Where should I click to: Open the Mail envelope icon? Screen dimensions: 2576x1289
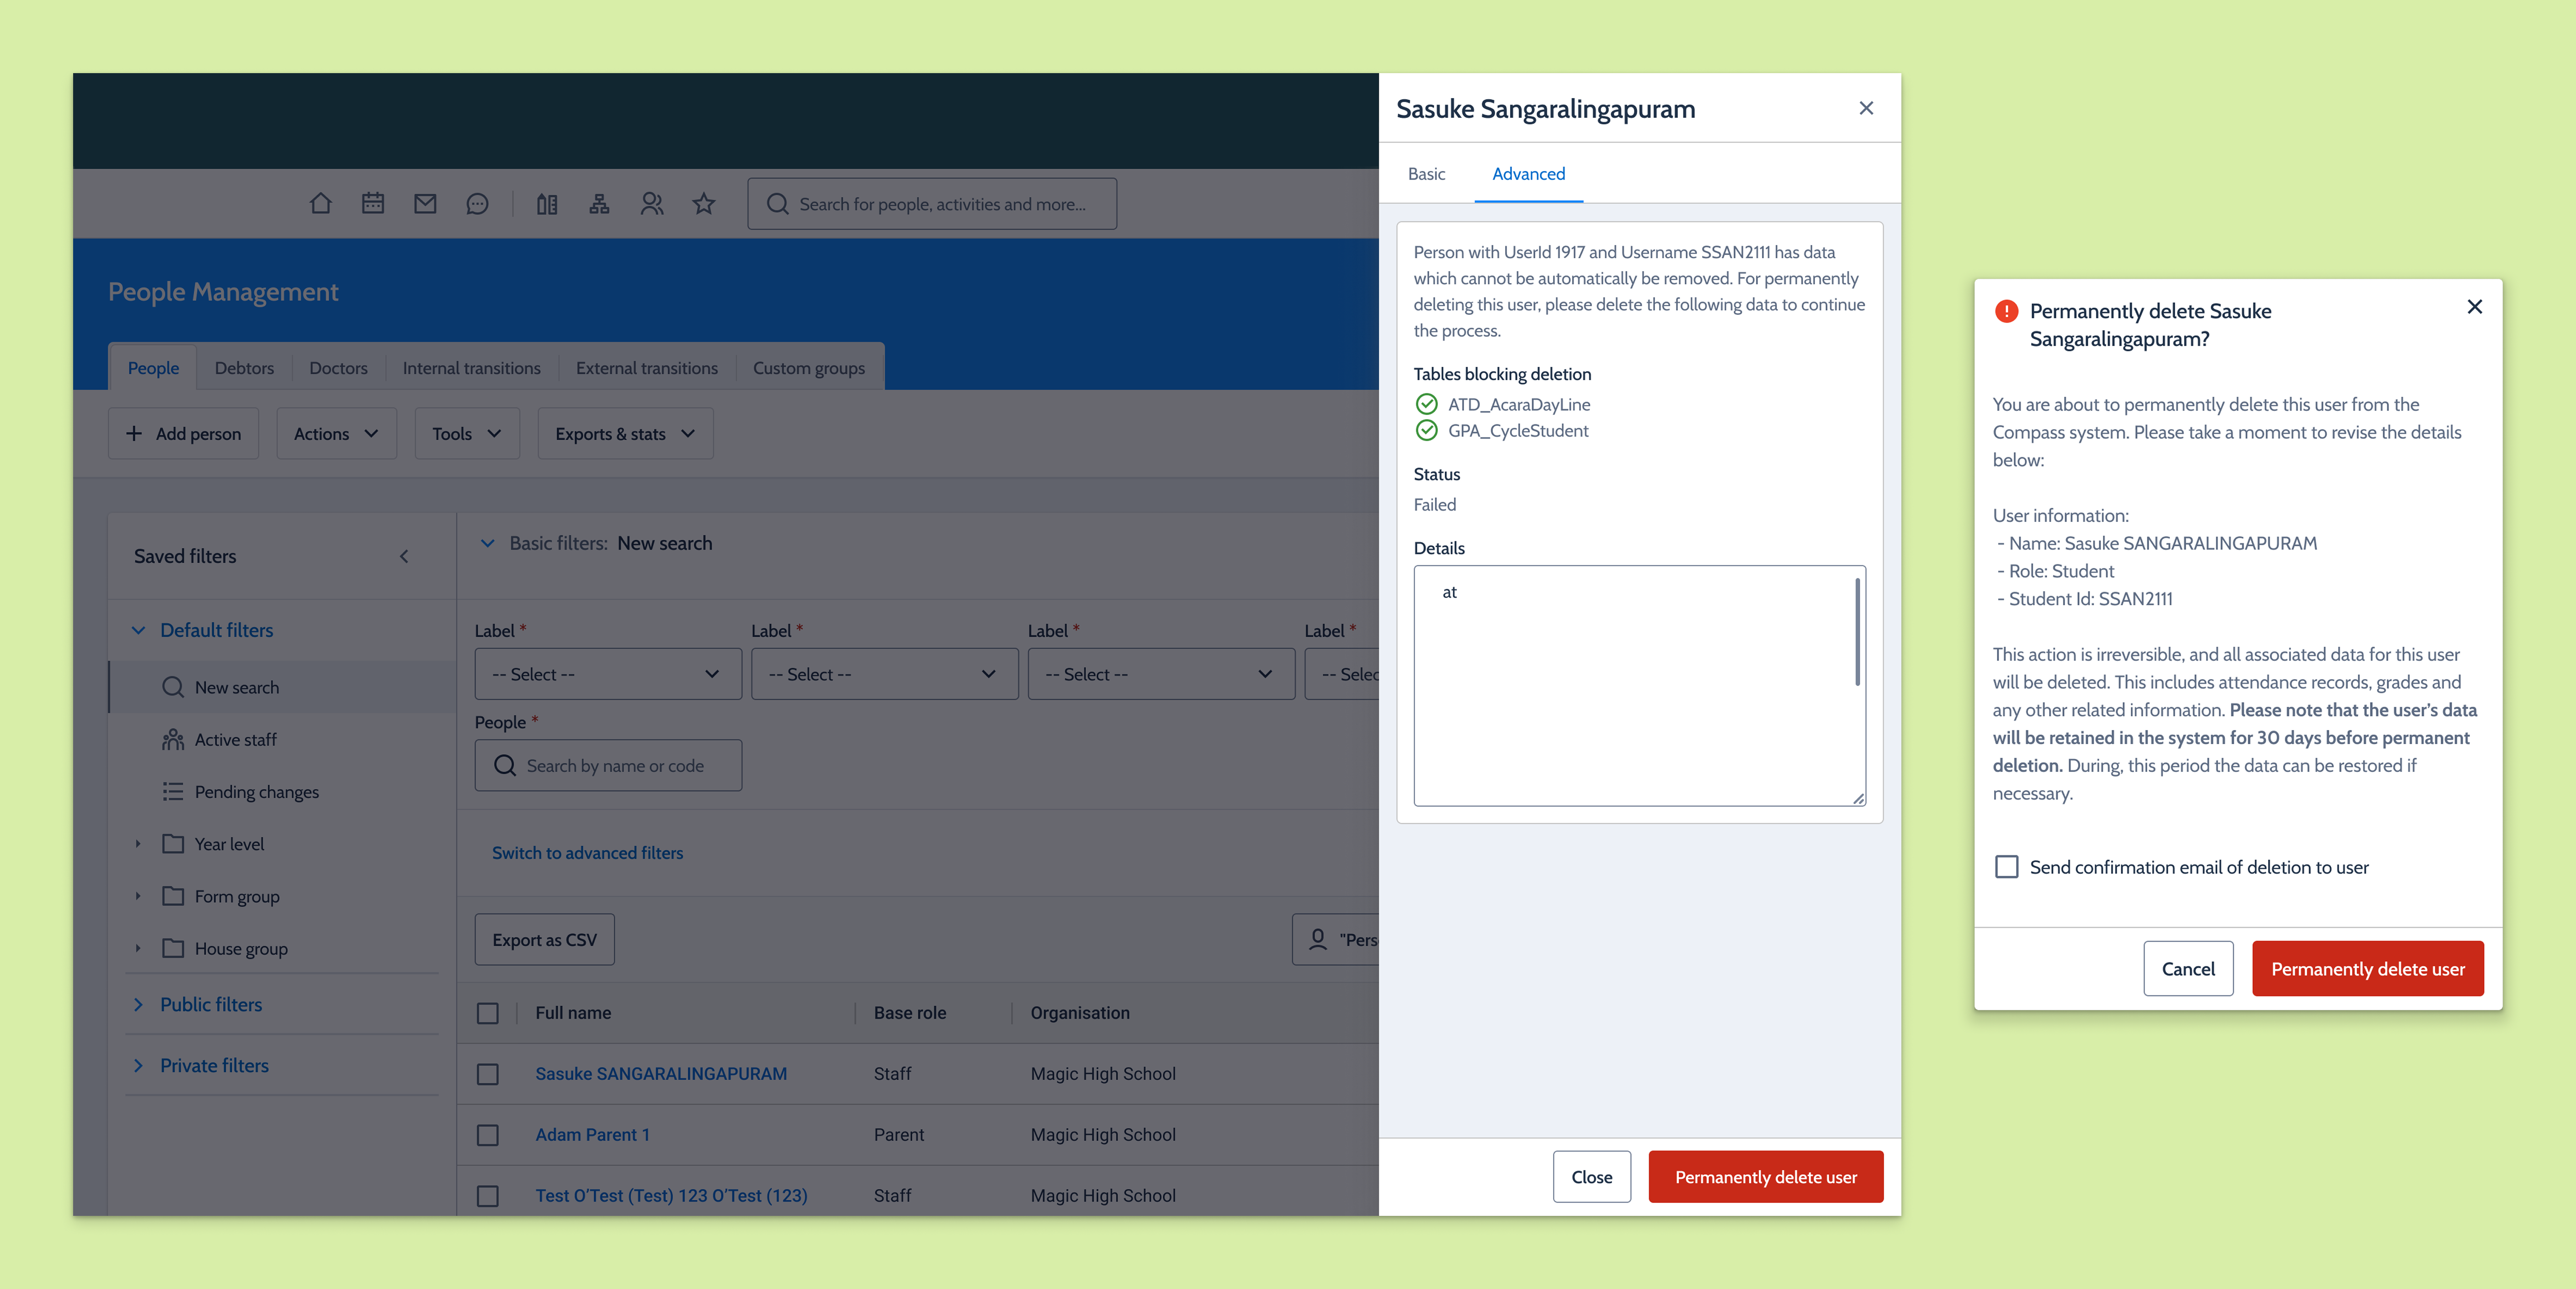pyautogui.click(x=425, y=204)
